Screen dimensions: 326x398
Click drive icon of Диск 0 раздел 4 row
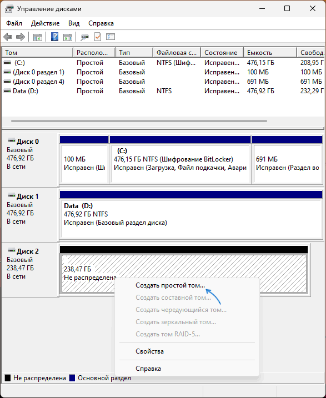click(x=7, y=82)
